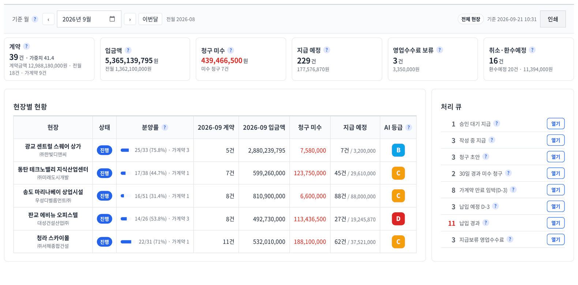Click 전월 2026-08 label
The width and height of the screenshot is (578, 285).
tap(180, 19)
